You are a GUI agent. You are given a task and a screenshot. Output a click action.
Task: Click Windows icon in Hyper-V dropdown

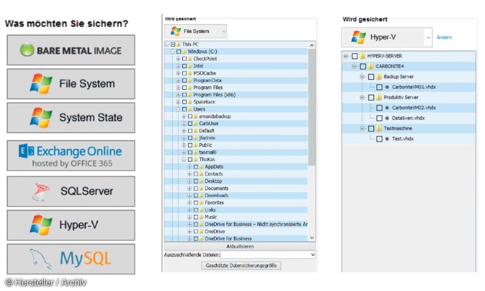(x=358, y=38)
